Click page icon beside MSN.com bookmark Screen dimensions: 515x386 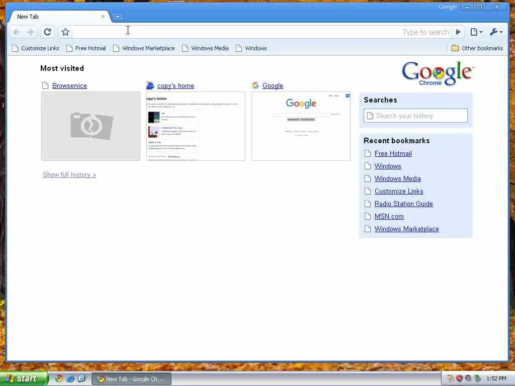coord(368,216)
